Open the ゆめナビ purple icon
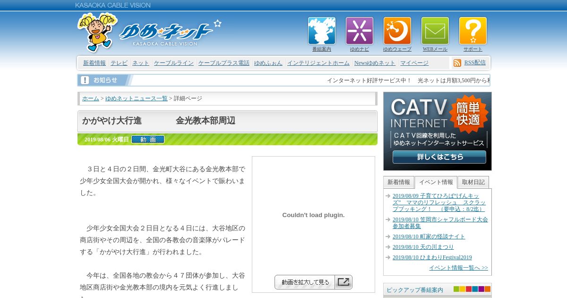The image size is (567, 298). coord(360,31)
